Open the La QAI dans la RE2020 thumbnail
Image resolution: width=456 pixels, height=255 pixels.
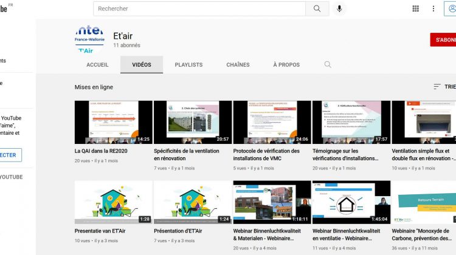coord(113,122)
